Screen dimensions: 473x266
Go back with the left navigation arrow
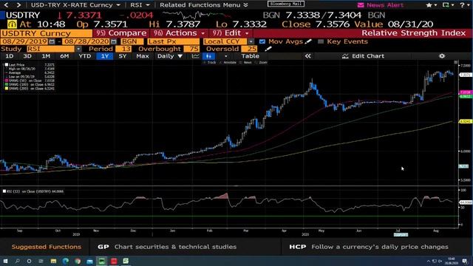(x=6, y=5)
